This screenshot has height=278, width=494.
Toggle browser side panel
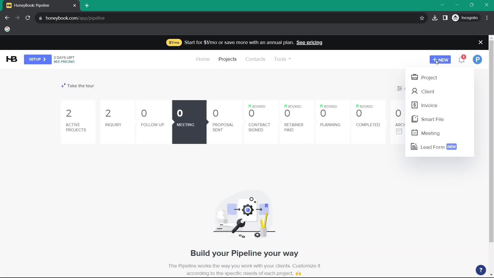pos(445,18)
